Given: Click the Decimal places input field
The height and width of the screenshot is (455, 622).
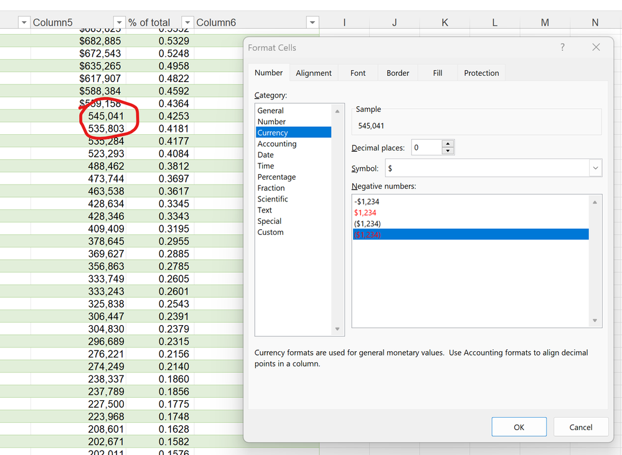Looking at the screenshot, I should pos(427,148).
